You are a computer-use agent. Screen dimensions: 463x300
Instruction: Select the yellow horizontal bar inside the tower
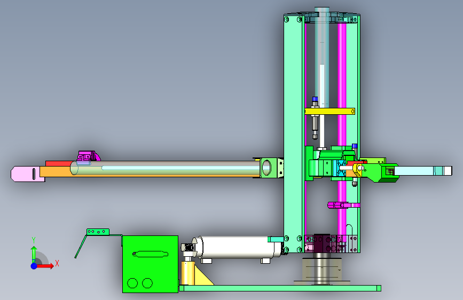(329, 112)
